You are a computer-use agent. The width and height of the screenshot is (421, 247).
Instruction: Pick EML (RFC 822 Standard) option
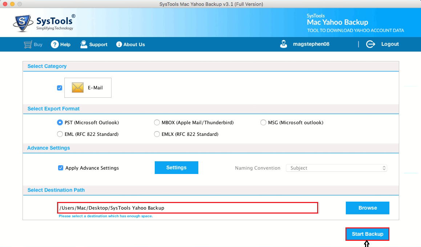click(x=60, y=134)
